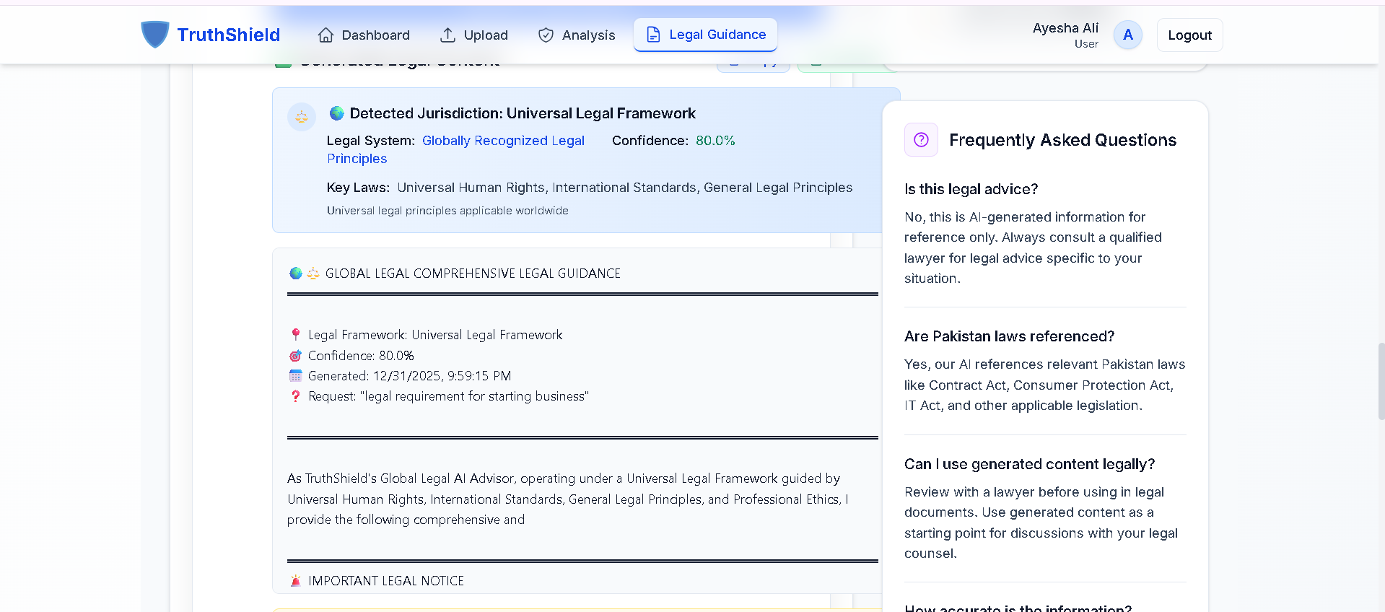Click the TruthShield shield logo
The height and width of the screenshot is (612, 1385).
pos(154,35)
